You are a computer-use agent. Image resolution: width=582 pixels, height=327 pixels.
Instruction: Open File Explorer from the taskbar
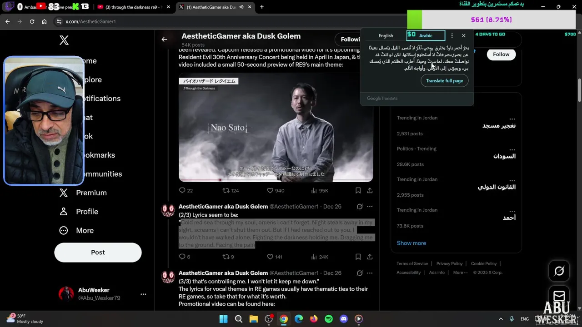254,319
